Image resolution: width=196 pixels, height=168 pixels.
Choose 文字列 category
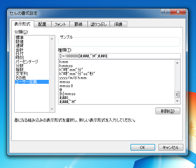(32, 73)
